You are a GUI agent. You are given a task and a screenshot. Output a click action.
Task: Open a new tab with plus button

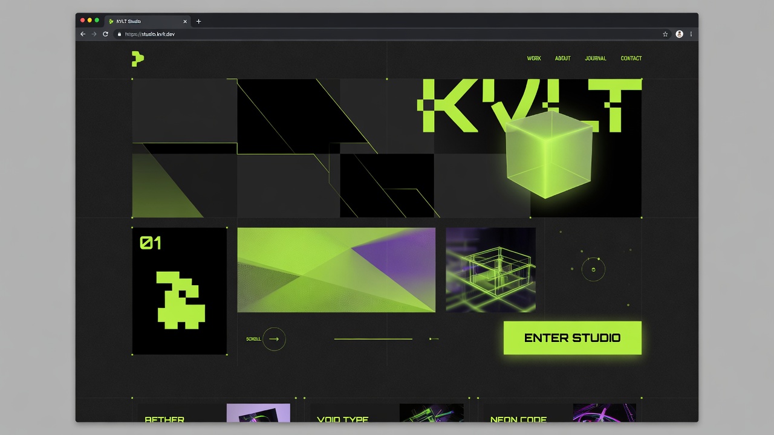pyautogui.click(x=198, y=21)
